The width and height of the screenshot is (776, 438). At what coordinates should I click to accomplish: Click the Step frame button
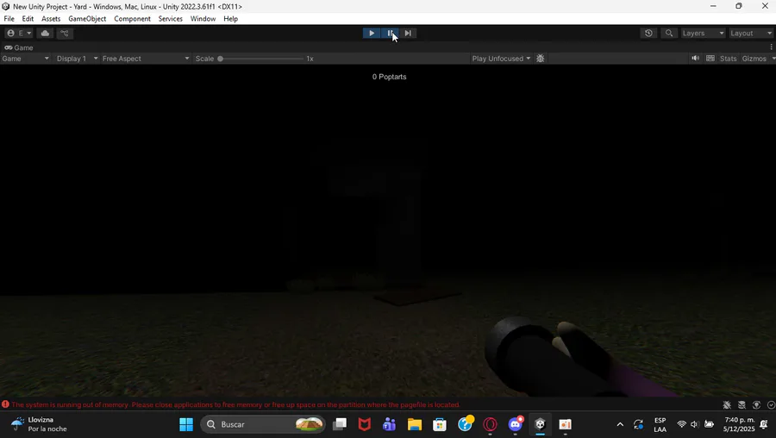[x=408, y=33]
